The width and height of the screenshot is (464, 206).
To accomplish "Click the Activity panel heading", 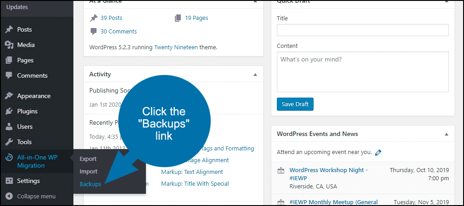I will (x=100, y=75).
